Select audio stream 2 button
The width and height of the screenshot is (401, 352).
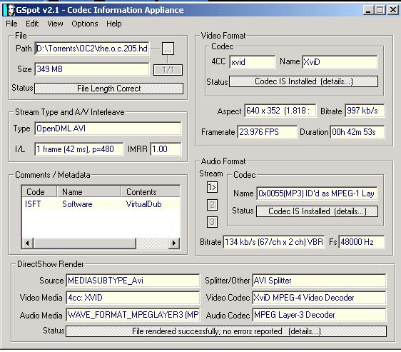pos(212,204)
